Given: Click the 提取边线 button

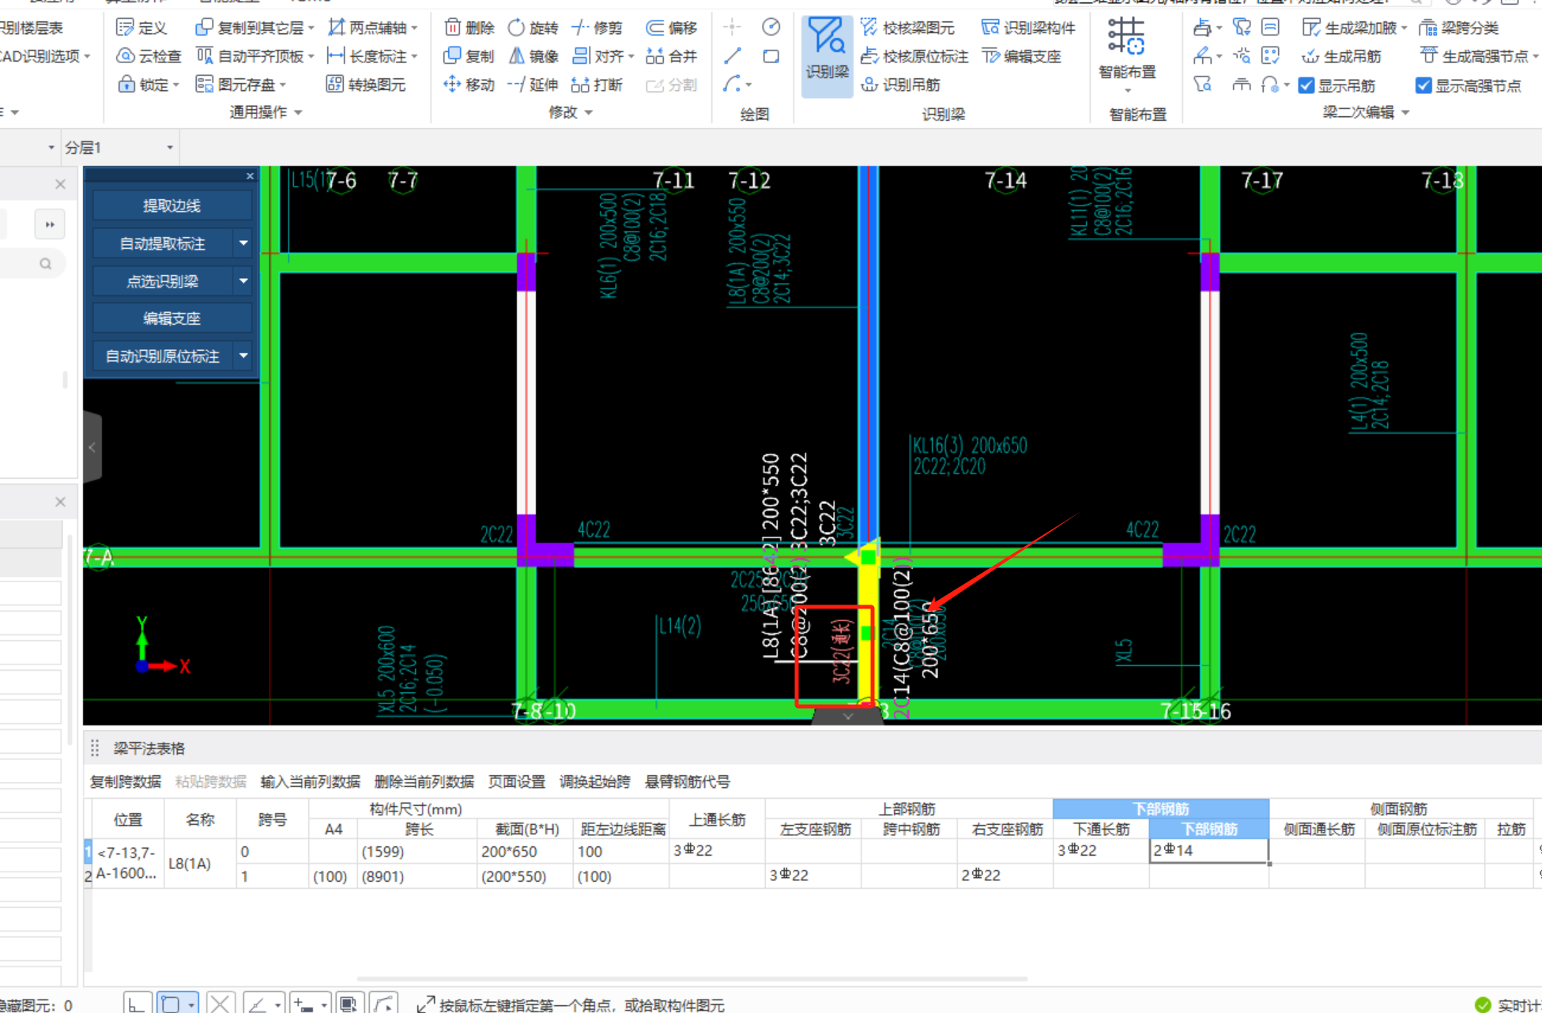Looking at the screenshot, I should (x=172, y=205).
